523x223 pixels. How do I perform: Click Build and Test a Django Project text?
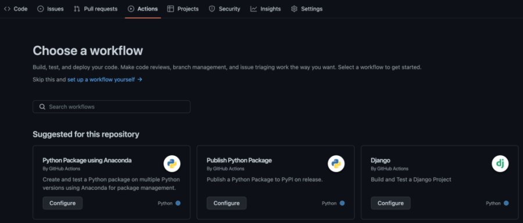(411, 180)
